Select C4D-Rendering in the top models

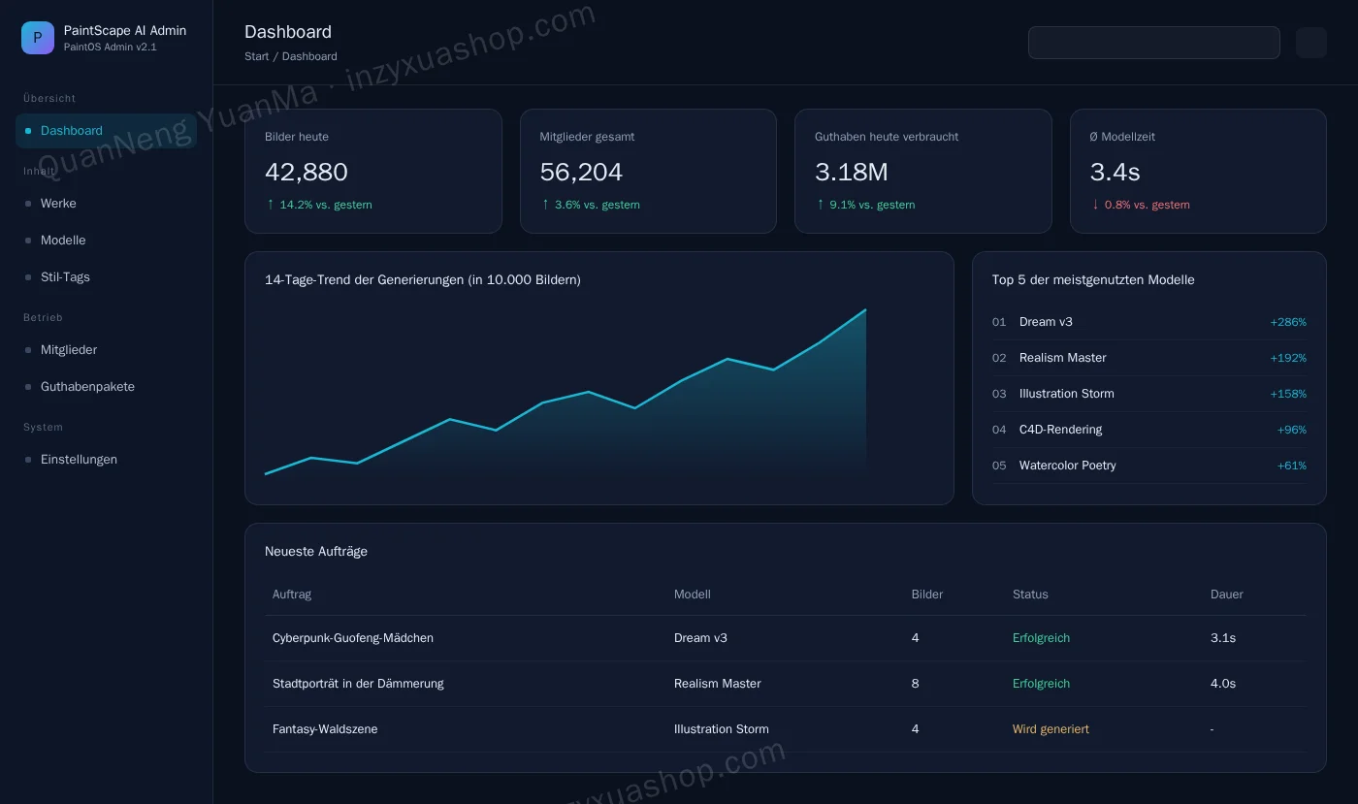click(1149, 430)
